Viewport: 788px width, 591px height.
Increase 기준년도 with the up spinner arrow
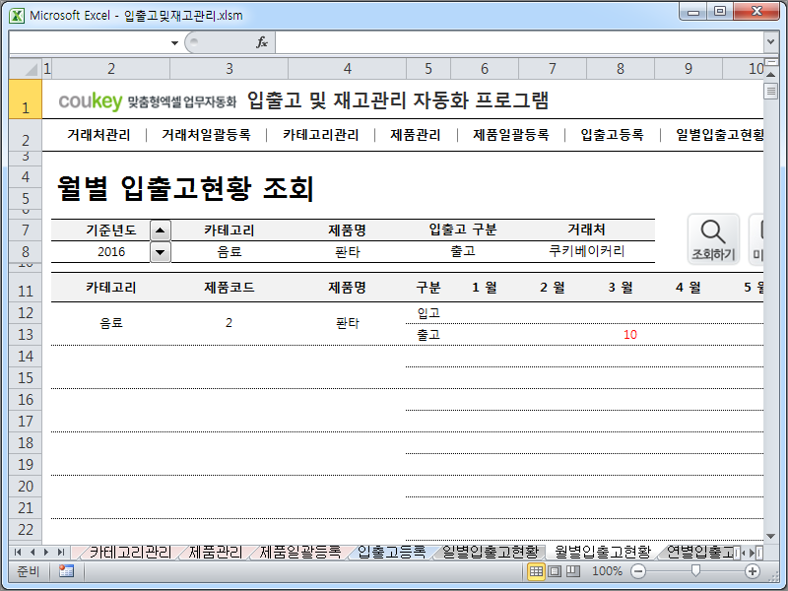click(161, 230)
